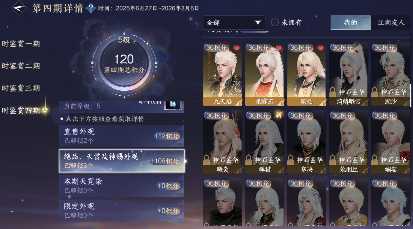Viewport: 413px width, 229px height.
Task: Open 时鉴赏一期 in the sidebar
Action: click(x=21, y=44)
